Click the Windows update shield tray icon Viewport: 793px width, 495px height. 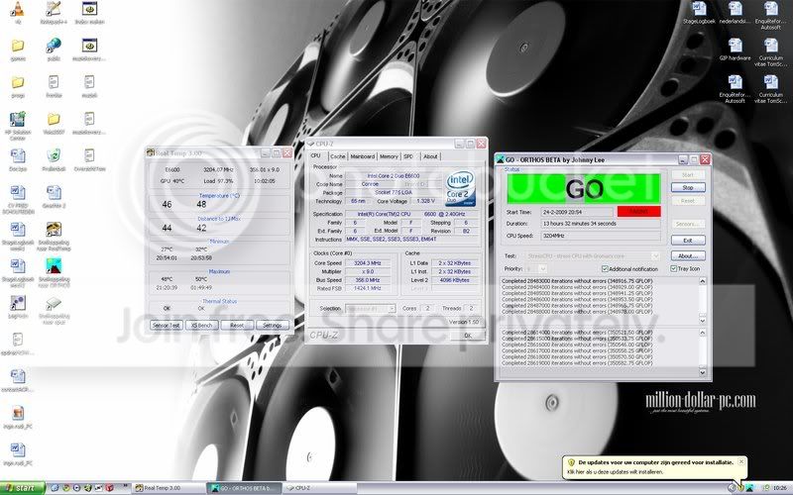(740, 488)
